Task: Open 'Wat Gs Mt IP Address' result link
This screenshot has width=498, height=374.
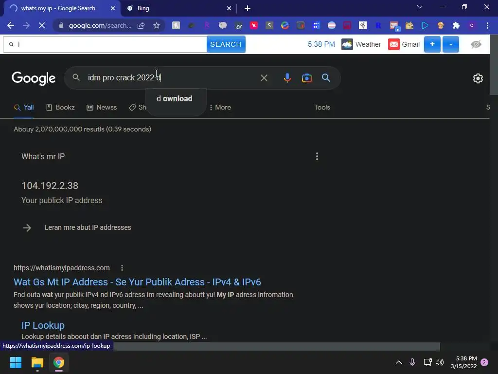Action: coord(137,282)
